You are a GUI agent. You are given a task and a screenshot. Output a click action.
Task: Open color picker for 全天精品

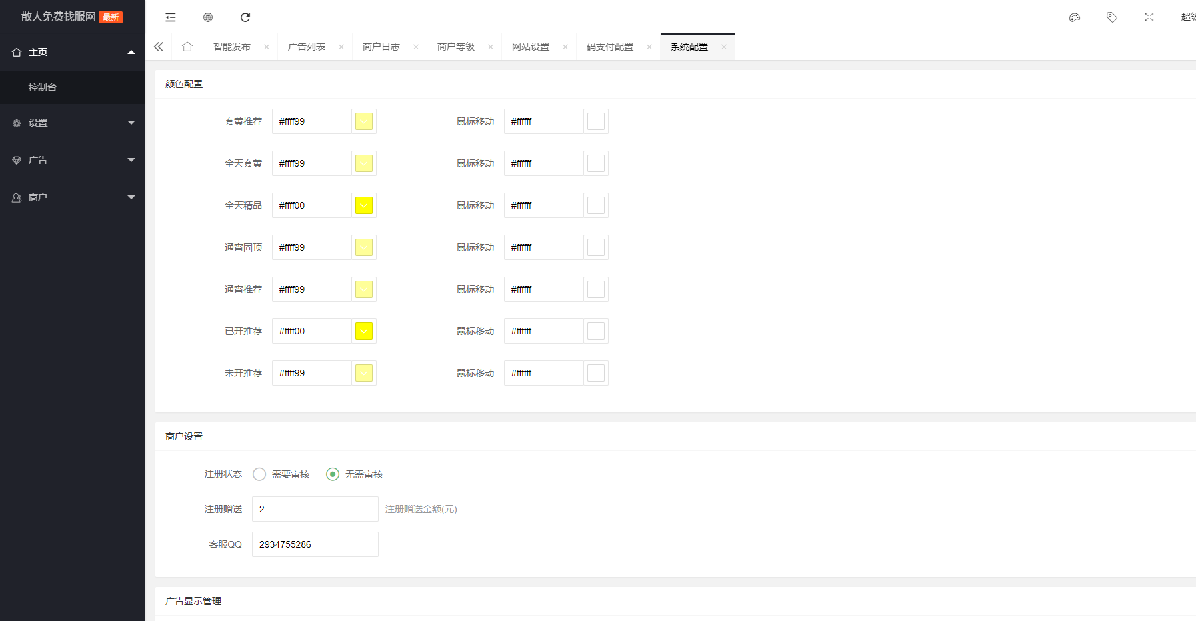coord(364,205)
